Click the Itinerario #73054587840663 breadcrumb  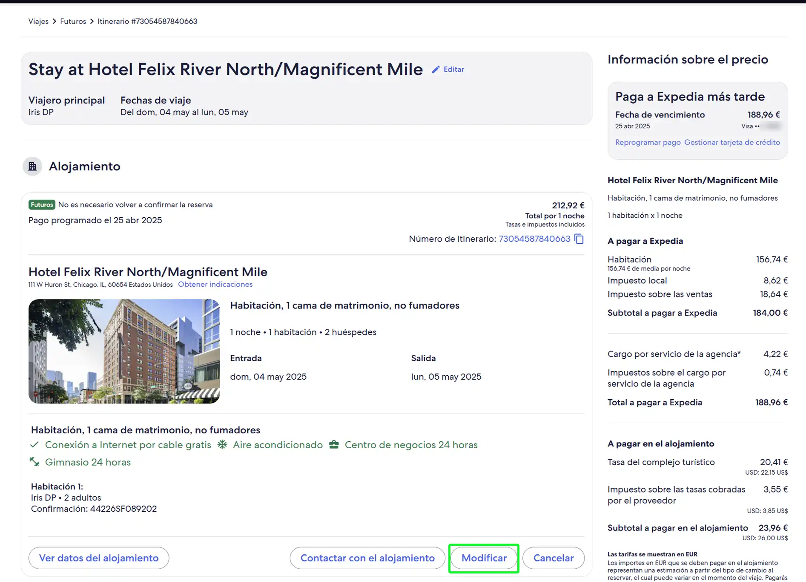[x=147, y=21]
